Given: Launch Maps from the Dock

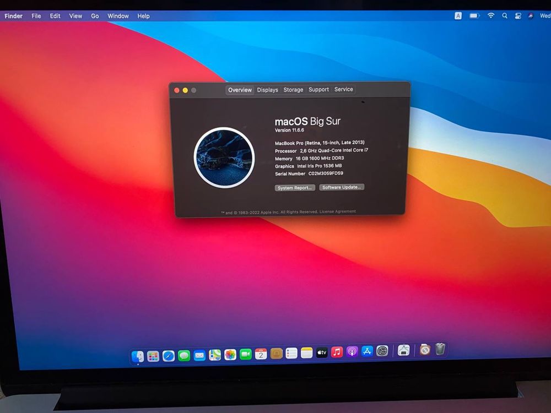Looking at the screenshot, I should [215, 355].
